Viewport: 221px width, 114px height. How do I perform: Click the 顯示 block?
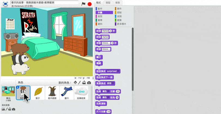pos(99,57)
